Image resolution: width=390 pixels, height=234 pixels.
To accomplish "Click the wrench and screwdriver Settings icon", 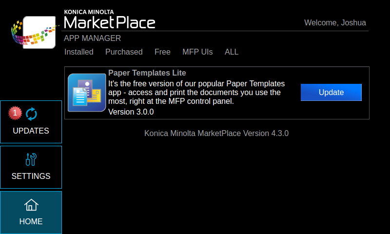I will pos(31,159).
